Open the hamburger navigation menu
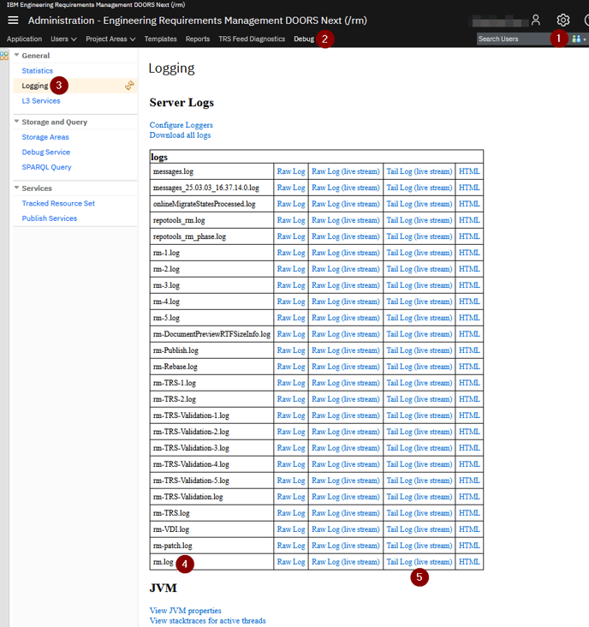 click(x=13, y=20)
